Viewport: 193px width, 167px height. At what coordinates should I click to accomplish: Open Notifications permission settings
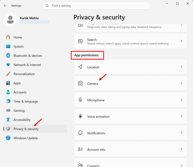(130, 133)
